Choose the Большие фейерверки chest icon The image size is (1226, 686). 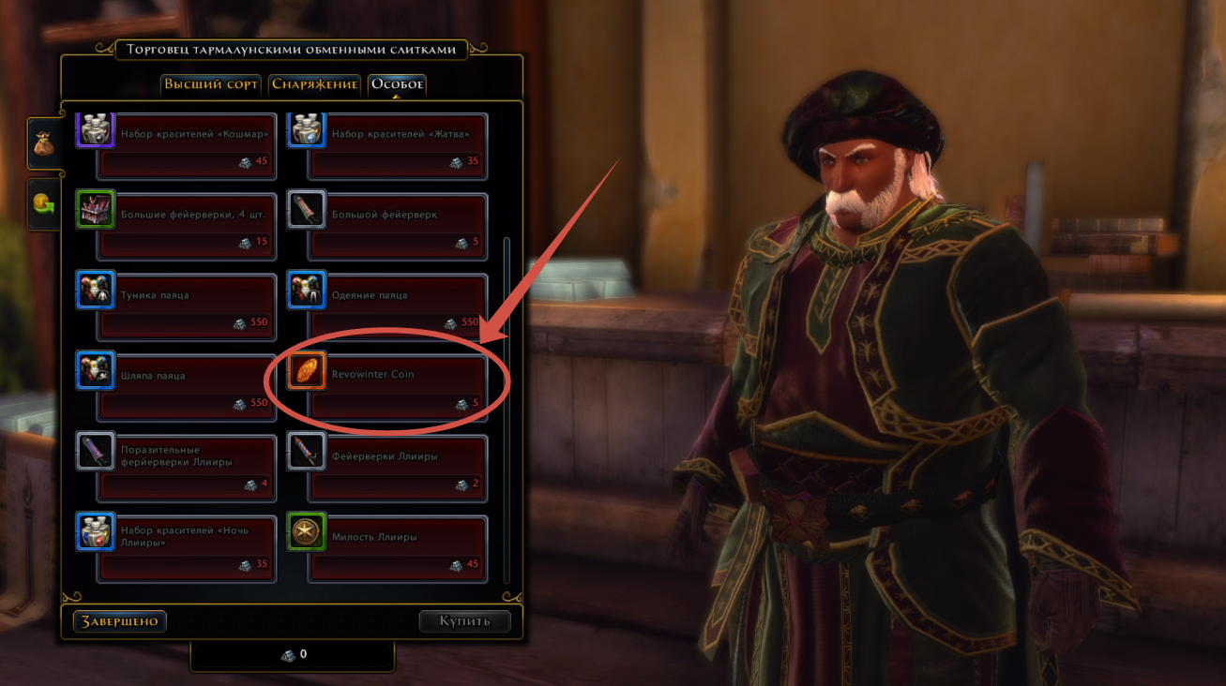[96, 209]
